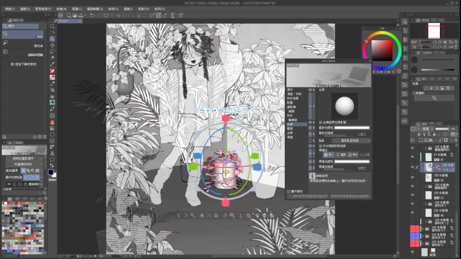
Task: Open the File menu
Action: 8,10
